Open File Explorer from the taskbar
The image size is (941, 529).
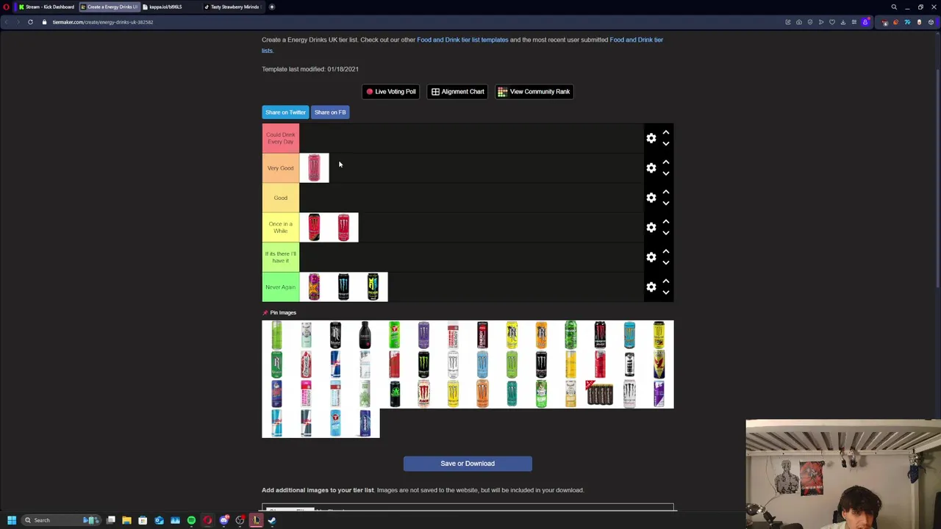126,520
